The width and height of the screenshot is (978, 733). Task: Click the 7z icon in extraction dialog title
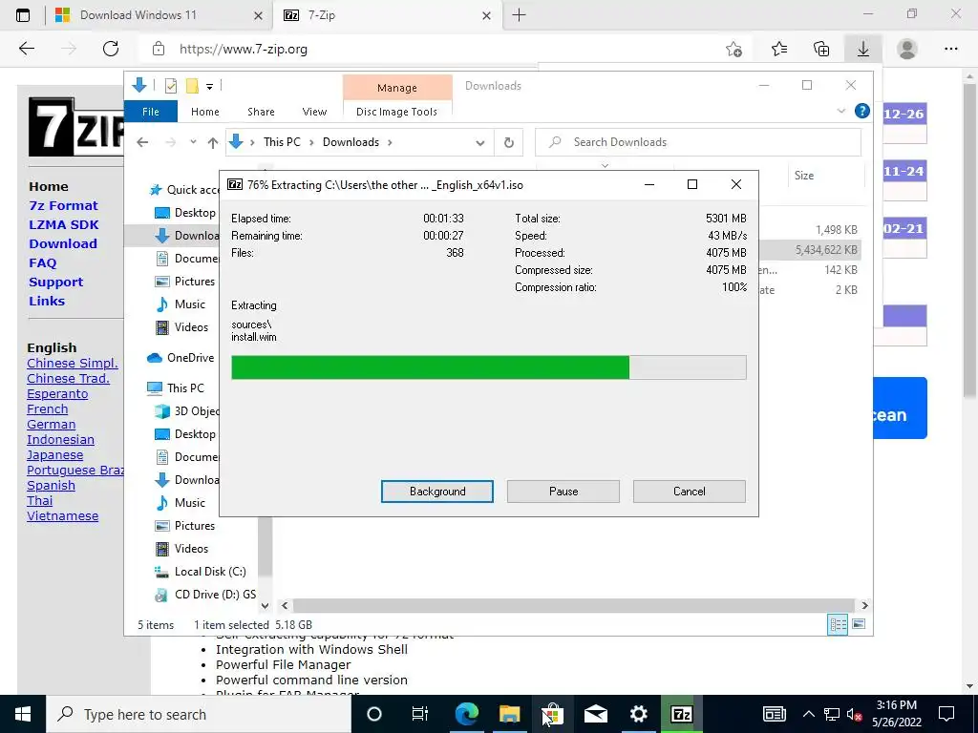point(235,184)
